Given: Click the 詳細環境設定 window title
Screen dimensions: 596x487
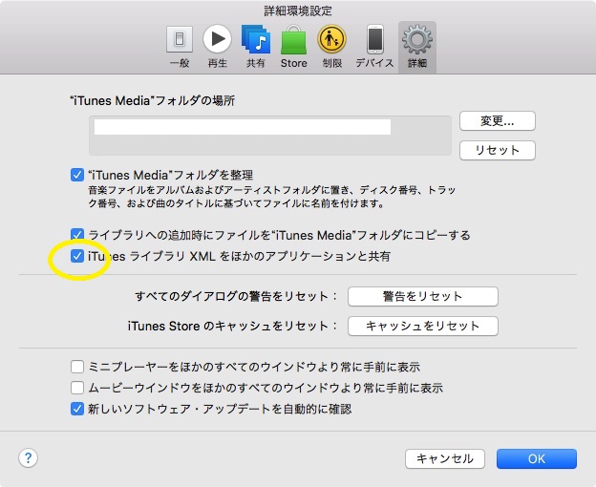Looking at the screenshot, I should pyautogui.click(x=298, y=11).
